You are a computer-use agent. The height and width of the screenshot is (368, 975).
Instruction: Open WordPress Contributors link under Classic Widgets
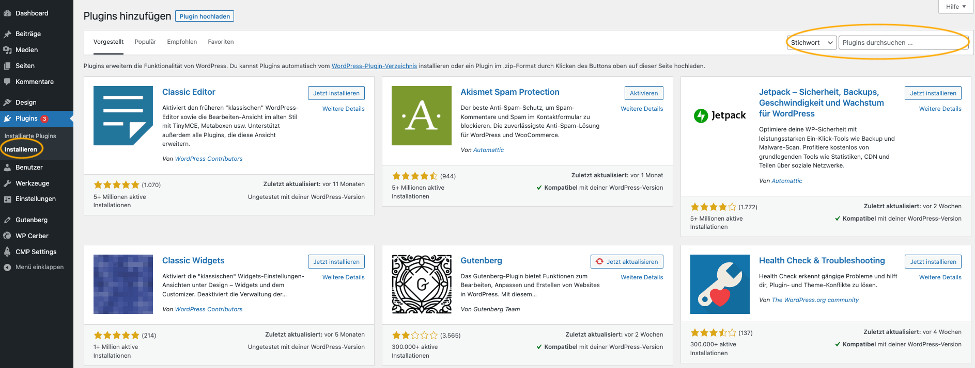(209, 309)
